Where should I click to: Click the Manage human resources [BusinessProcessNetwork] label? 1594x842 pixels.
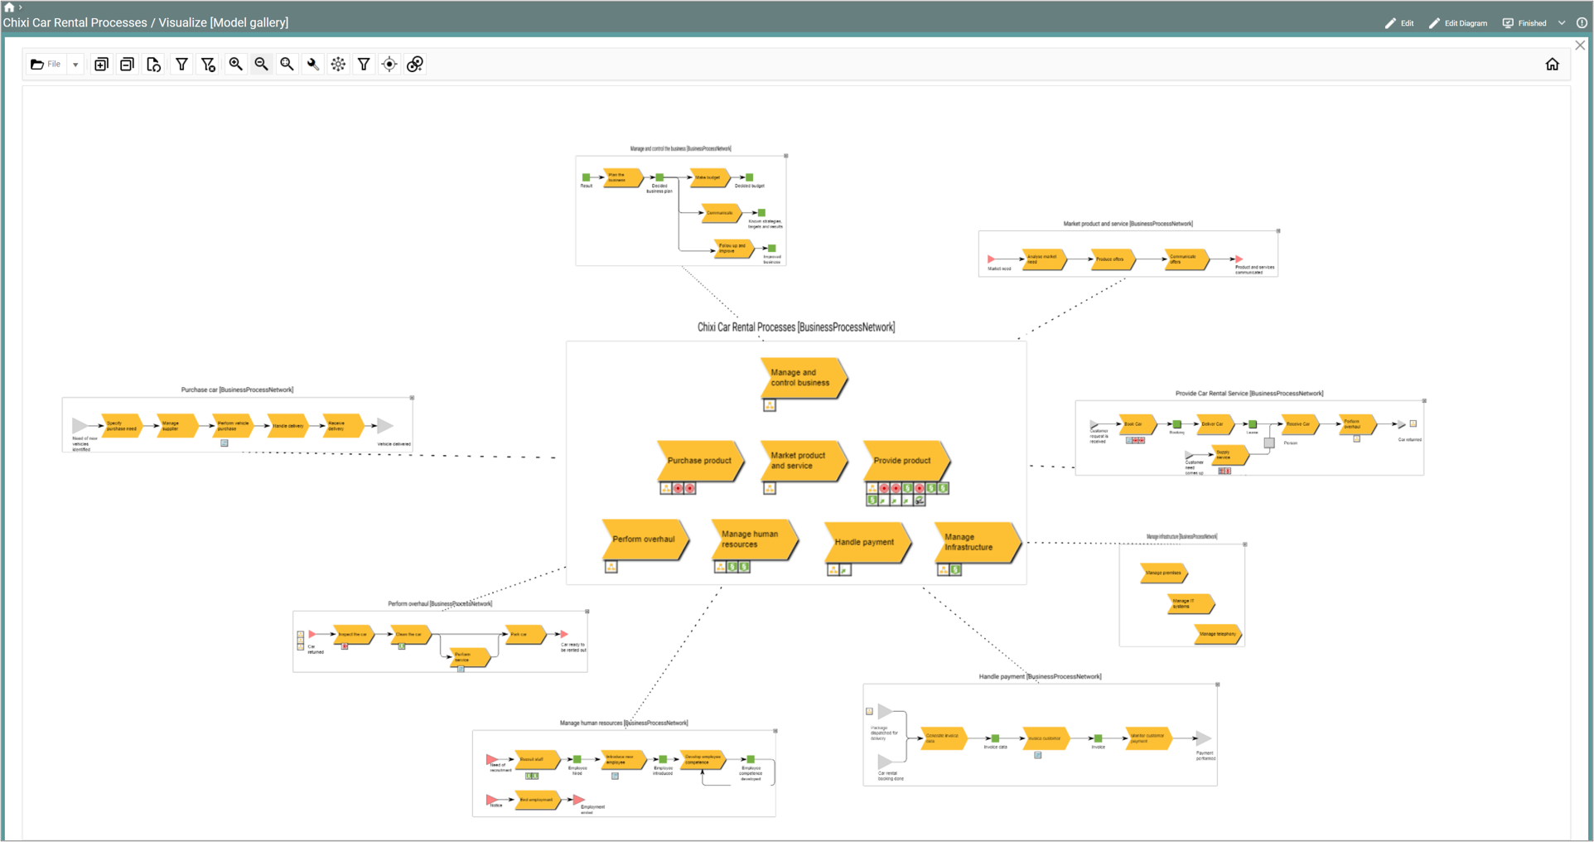[x=624, y=723]
